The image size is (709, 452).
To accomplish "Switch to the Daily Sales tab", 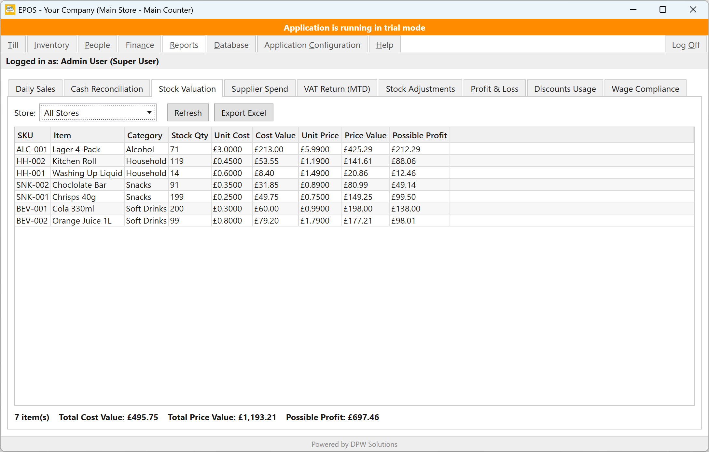I will click(35, 89).
